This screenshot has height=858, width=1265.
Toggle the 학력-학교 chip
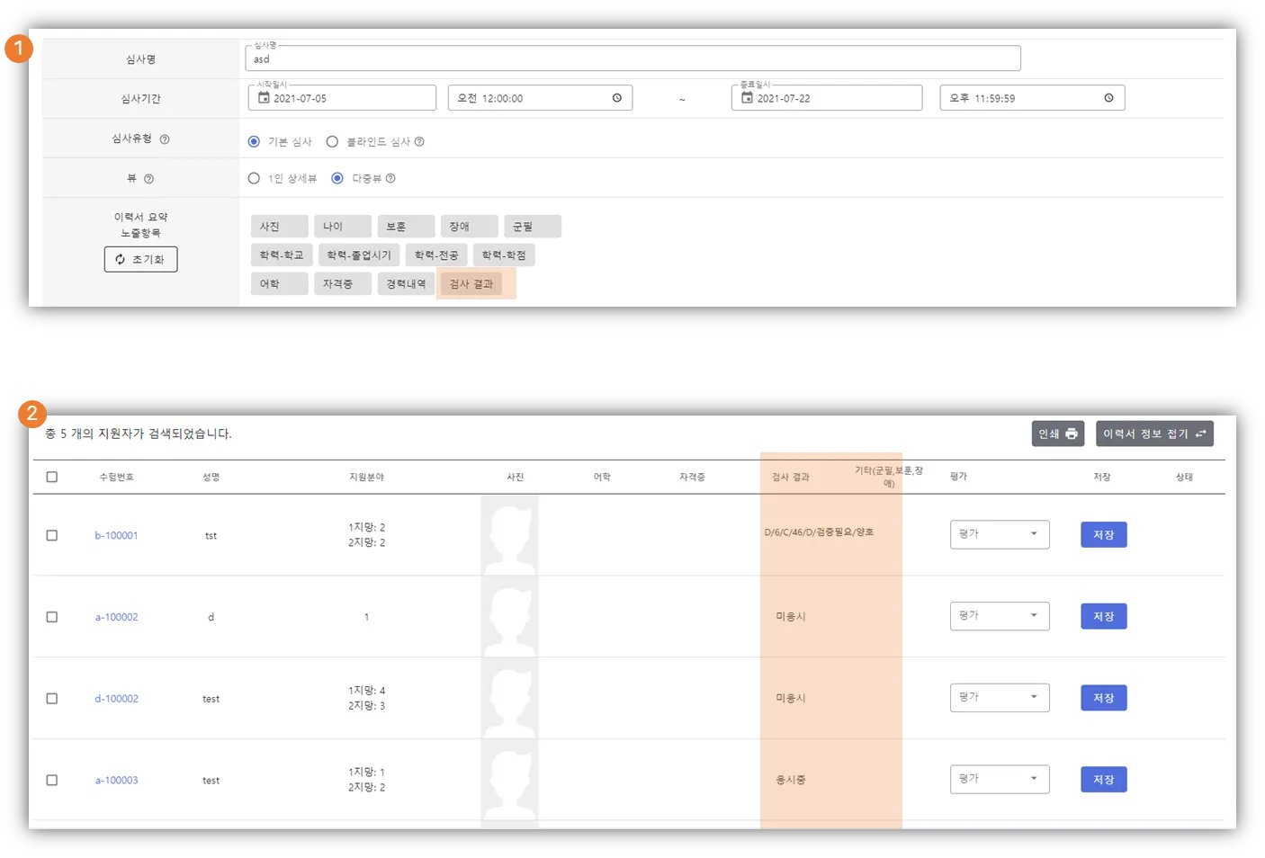282,255
